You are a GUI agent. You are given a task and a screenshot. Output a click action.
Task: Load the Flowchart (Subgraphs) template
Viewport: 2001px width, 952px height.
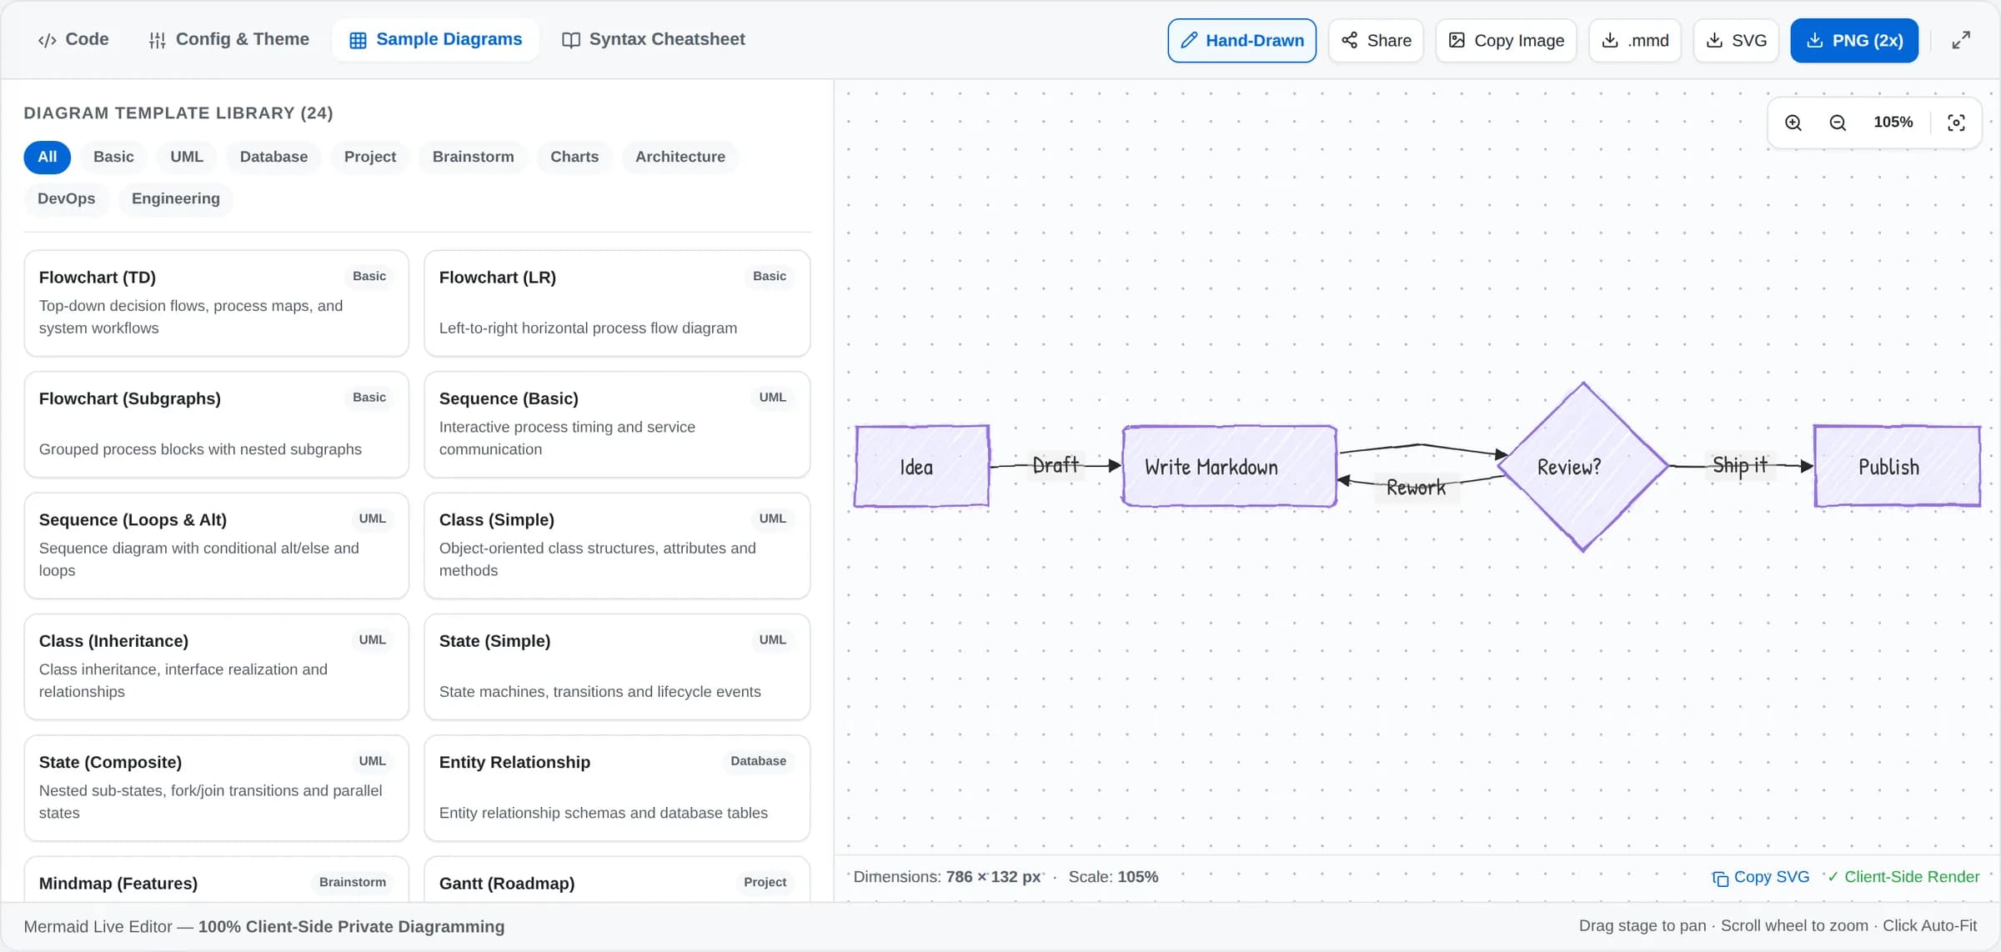pyautogui.click(x=217, y=424)
